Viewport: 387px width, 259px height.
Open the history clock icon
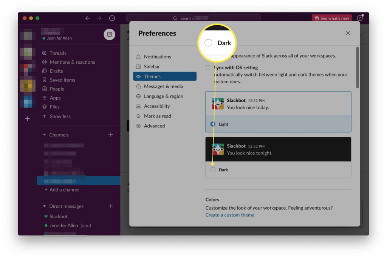pyautogui.click(x=112, y=18)
